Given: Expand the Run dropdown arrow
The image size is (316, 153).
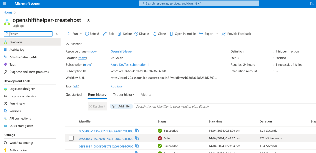Looking at the screenshot, I should (x=81, y=34).
